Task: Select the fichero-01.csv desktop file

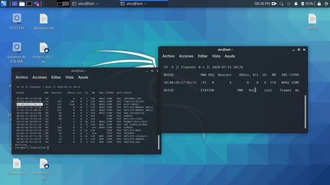Action: (x=43, y=53)
